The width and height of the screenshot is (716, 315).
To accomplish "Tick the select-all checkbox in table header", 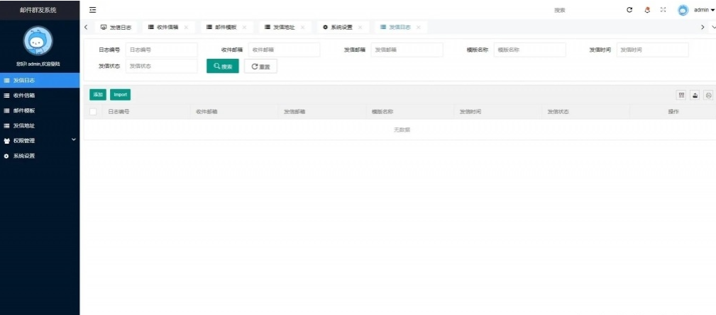I will tap(93, 112).
